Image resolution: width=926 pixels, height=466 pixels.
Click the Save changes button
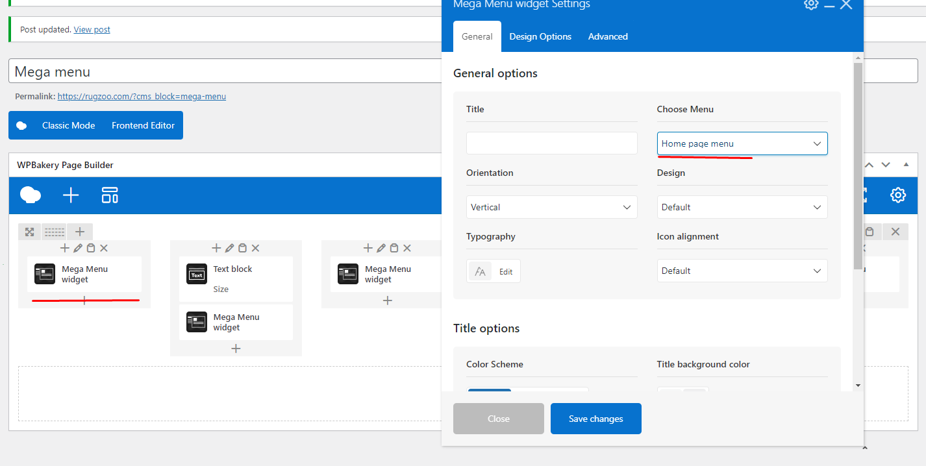point(596,419)
